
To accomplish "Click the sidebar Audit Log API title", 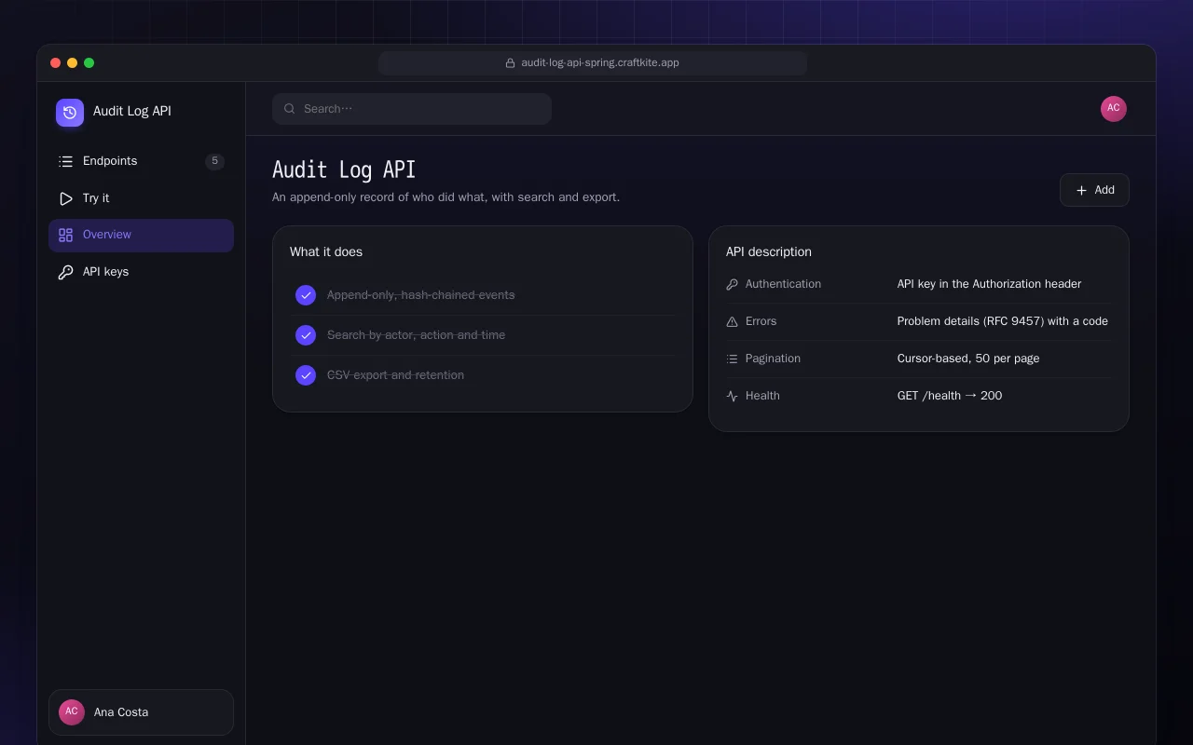I will pos(132,111).
